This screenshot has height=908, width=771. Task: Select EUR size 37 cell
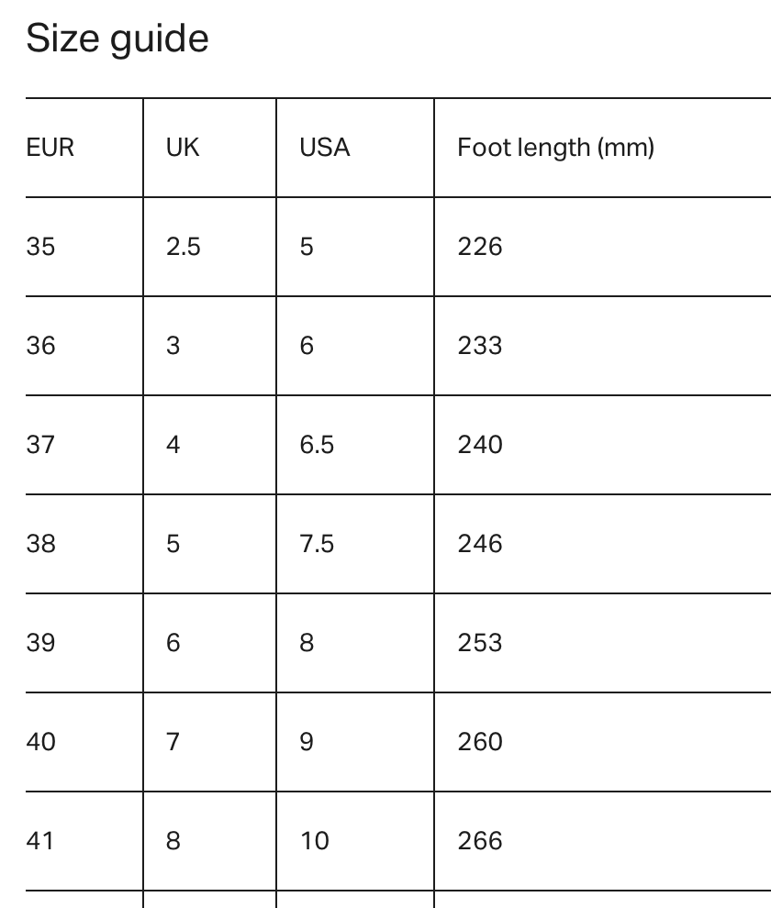[x=40, y=445]
